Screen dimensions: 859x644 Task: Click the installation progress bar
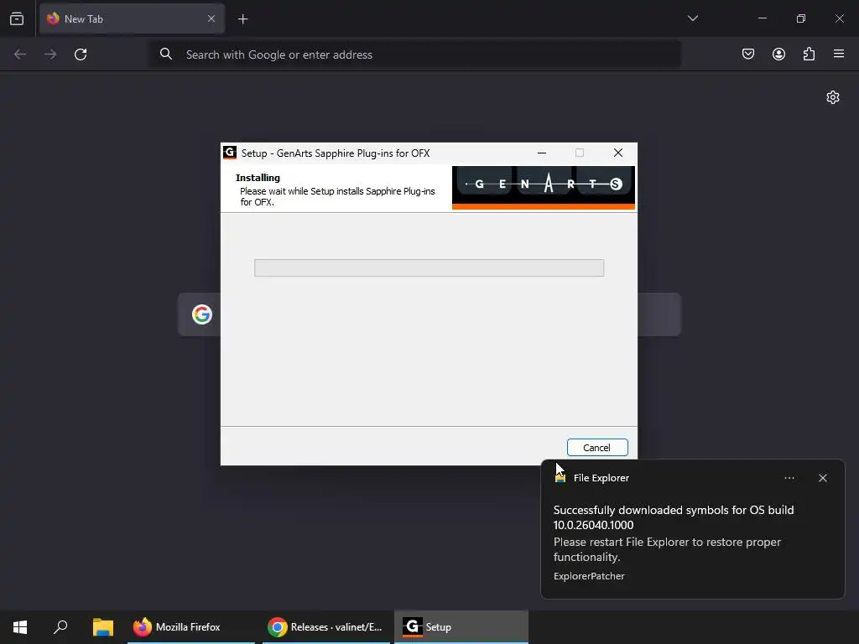tap(429, 267)
